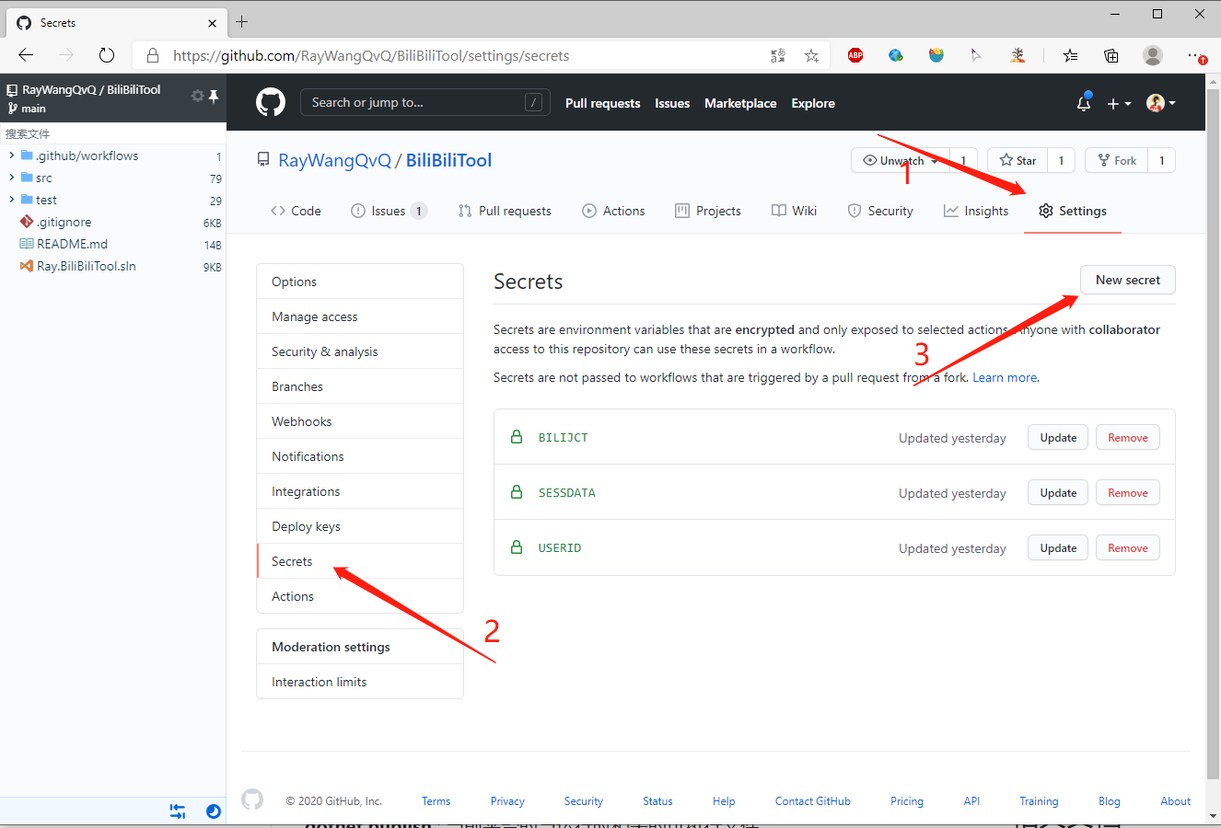Update the USERID secret

1058,548
